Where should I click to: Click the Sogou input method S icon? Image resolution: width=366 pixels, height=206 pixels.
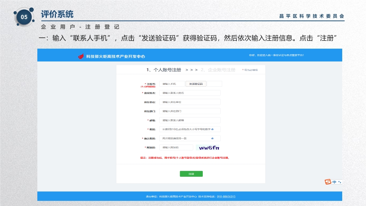tap(328, 182)
